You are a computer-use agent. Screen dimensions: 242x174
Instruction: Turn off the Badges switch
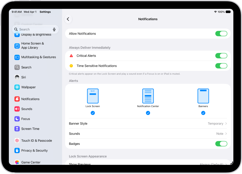click(x=221, y=144)
